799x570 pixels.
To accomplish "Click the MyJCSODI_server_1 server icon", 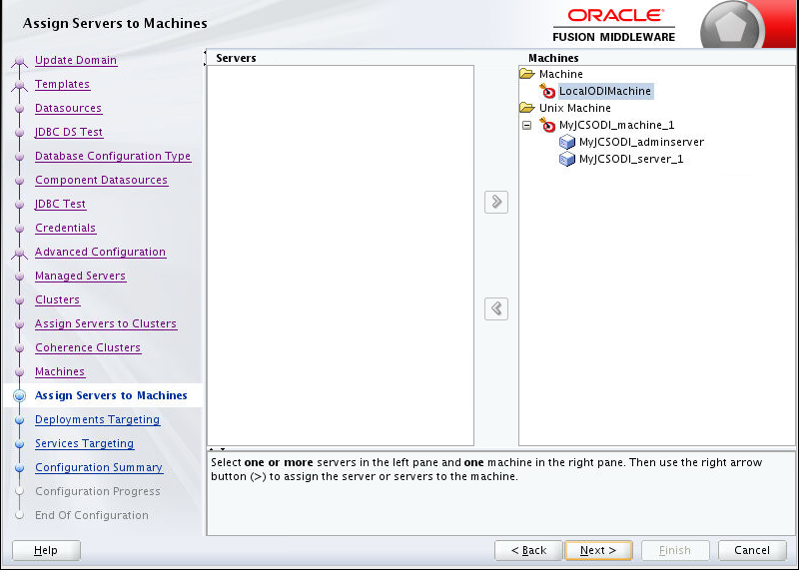I will point(567,159).
